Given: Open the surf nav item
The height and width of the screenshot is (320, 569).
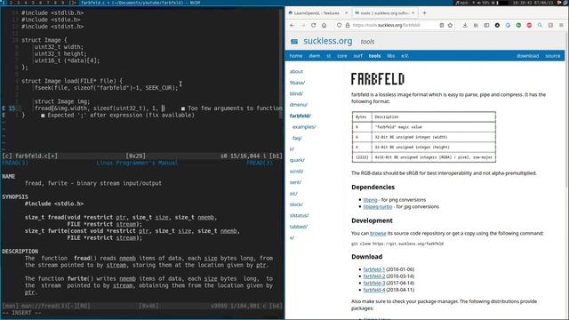Looking at the screenshot, I should (357, 56).
